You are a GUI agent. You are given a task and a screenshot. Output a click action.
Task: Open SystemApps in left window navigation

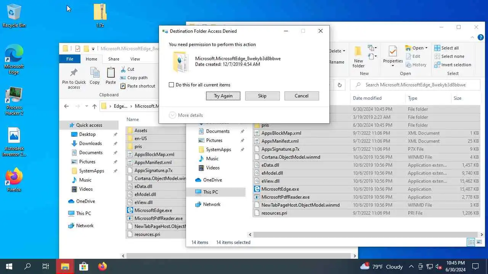(x=91, y=171)
